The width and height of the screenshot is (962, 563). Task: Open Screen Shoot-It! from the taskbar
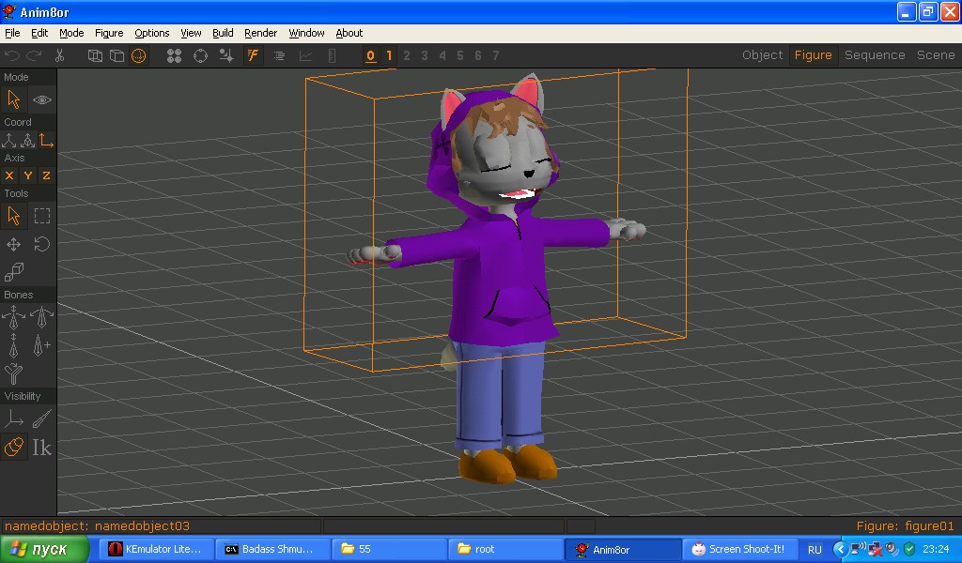click(738, 549)
